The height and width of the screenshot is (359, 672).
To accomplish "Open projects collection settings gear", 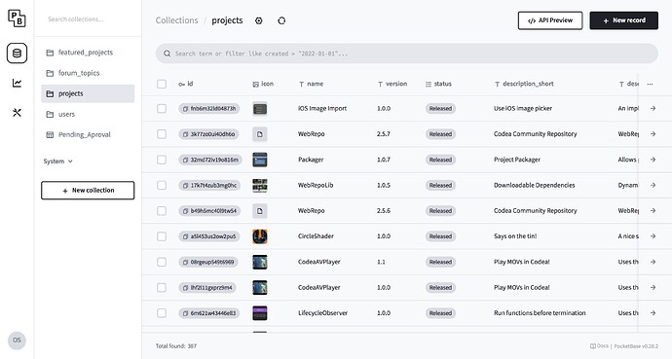I will (x=258, y=20).
